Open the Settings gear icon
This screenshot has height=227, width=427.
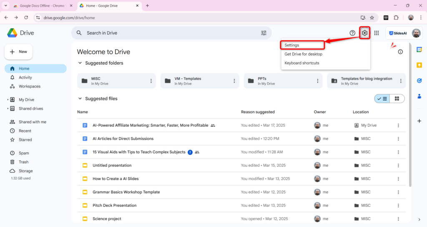click(x=365, y=33)
